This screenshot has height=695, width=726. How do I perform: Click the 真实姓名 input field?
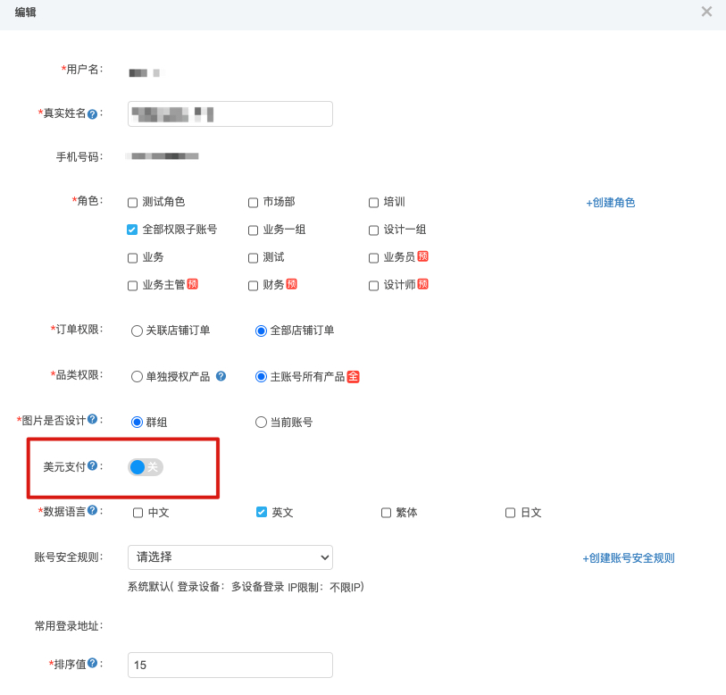230,114
